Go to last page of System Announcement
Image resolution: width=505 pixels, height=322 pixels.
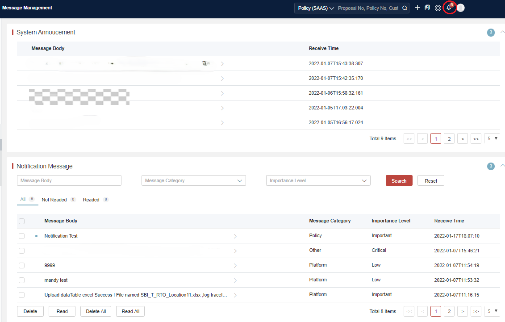pyautogui.click(x=476, y=139)
